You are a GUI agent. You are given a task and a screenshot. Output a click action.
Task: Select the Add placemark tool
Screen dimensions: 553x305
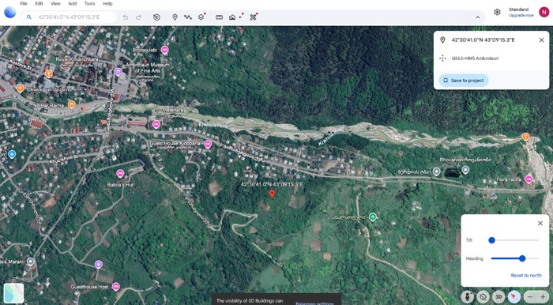tap(175, 17)
